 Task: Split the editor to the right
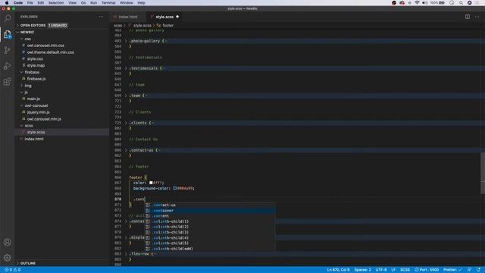[468, 17]
